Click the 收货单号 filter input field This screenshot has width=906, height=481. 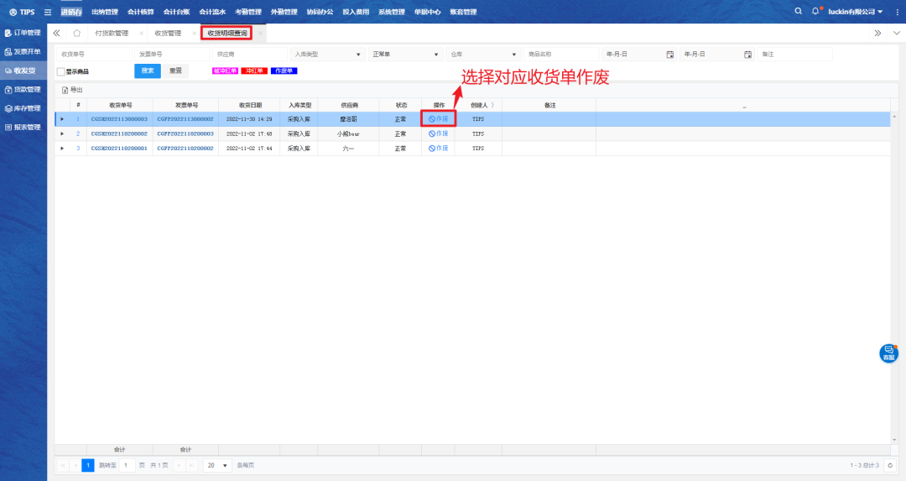point(92,55)
